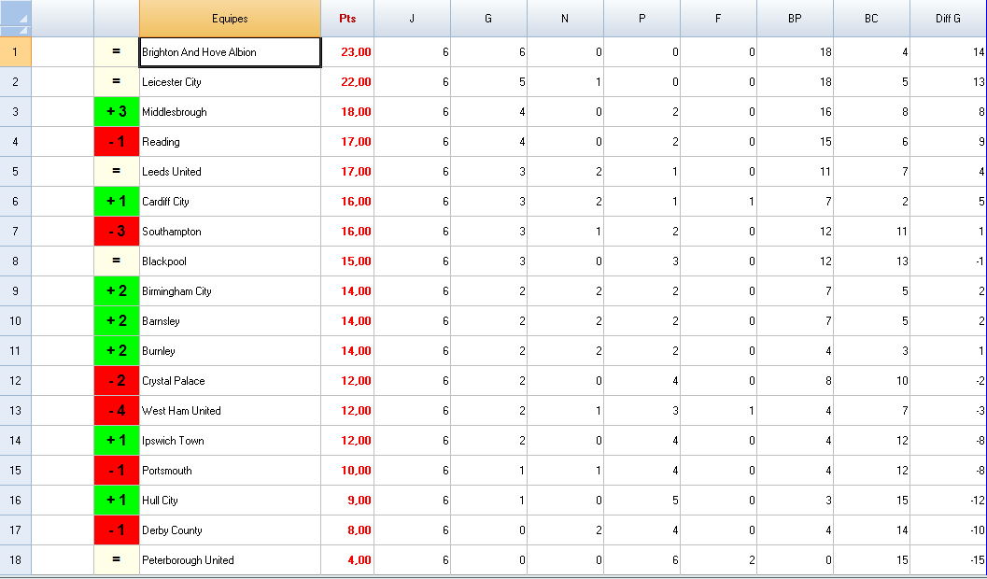
Task: Select the Blackpool team cell
Action: (x=230, y=261)
